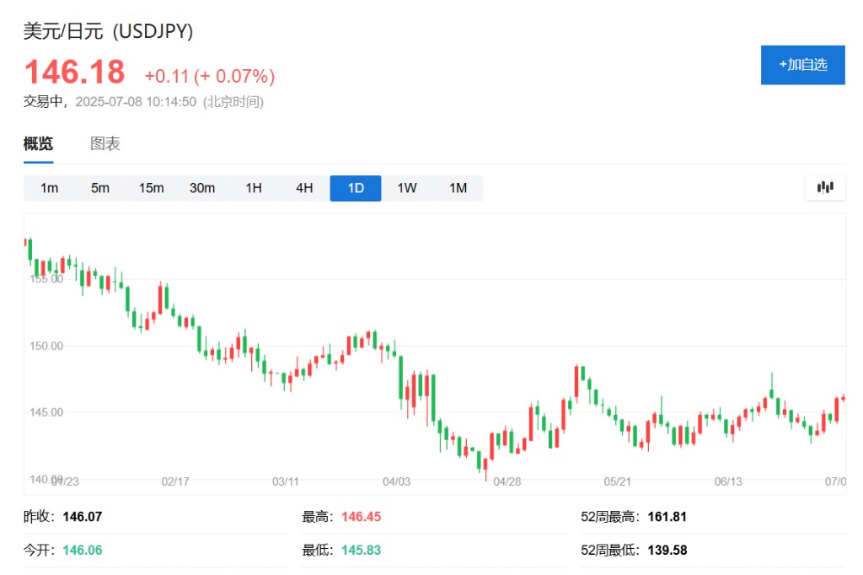This screenshot has height=575, width=863.
Task: Pick the 4H chart interval
Action: [x=304, y=188]
